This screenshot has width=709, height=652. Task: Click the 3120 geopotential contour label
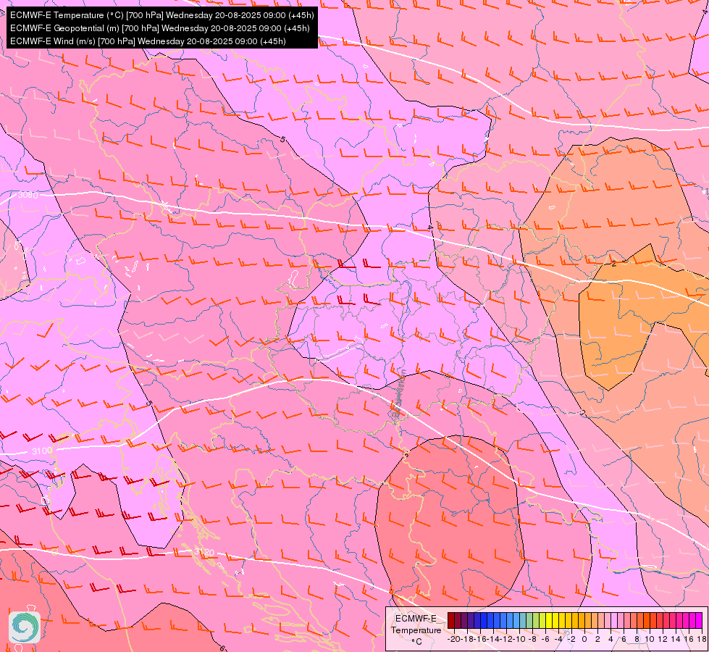click(x=204, y=552)
